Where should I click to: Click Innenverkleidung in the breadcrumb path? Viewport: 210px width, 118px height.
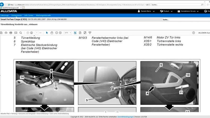tap(42, 114)
